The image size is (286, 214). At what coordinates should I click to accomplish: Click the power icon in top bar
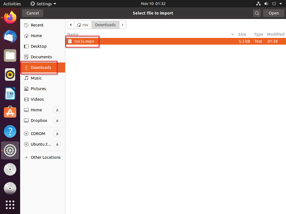[274, 4]
